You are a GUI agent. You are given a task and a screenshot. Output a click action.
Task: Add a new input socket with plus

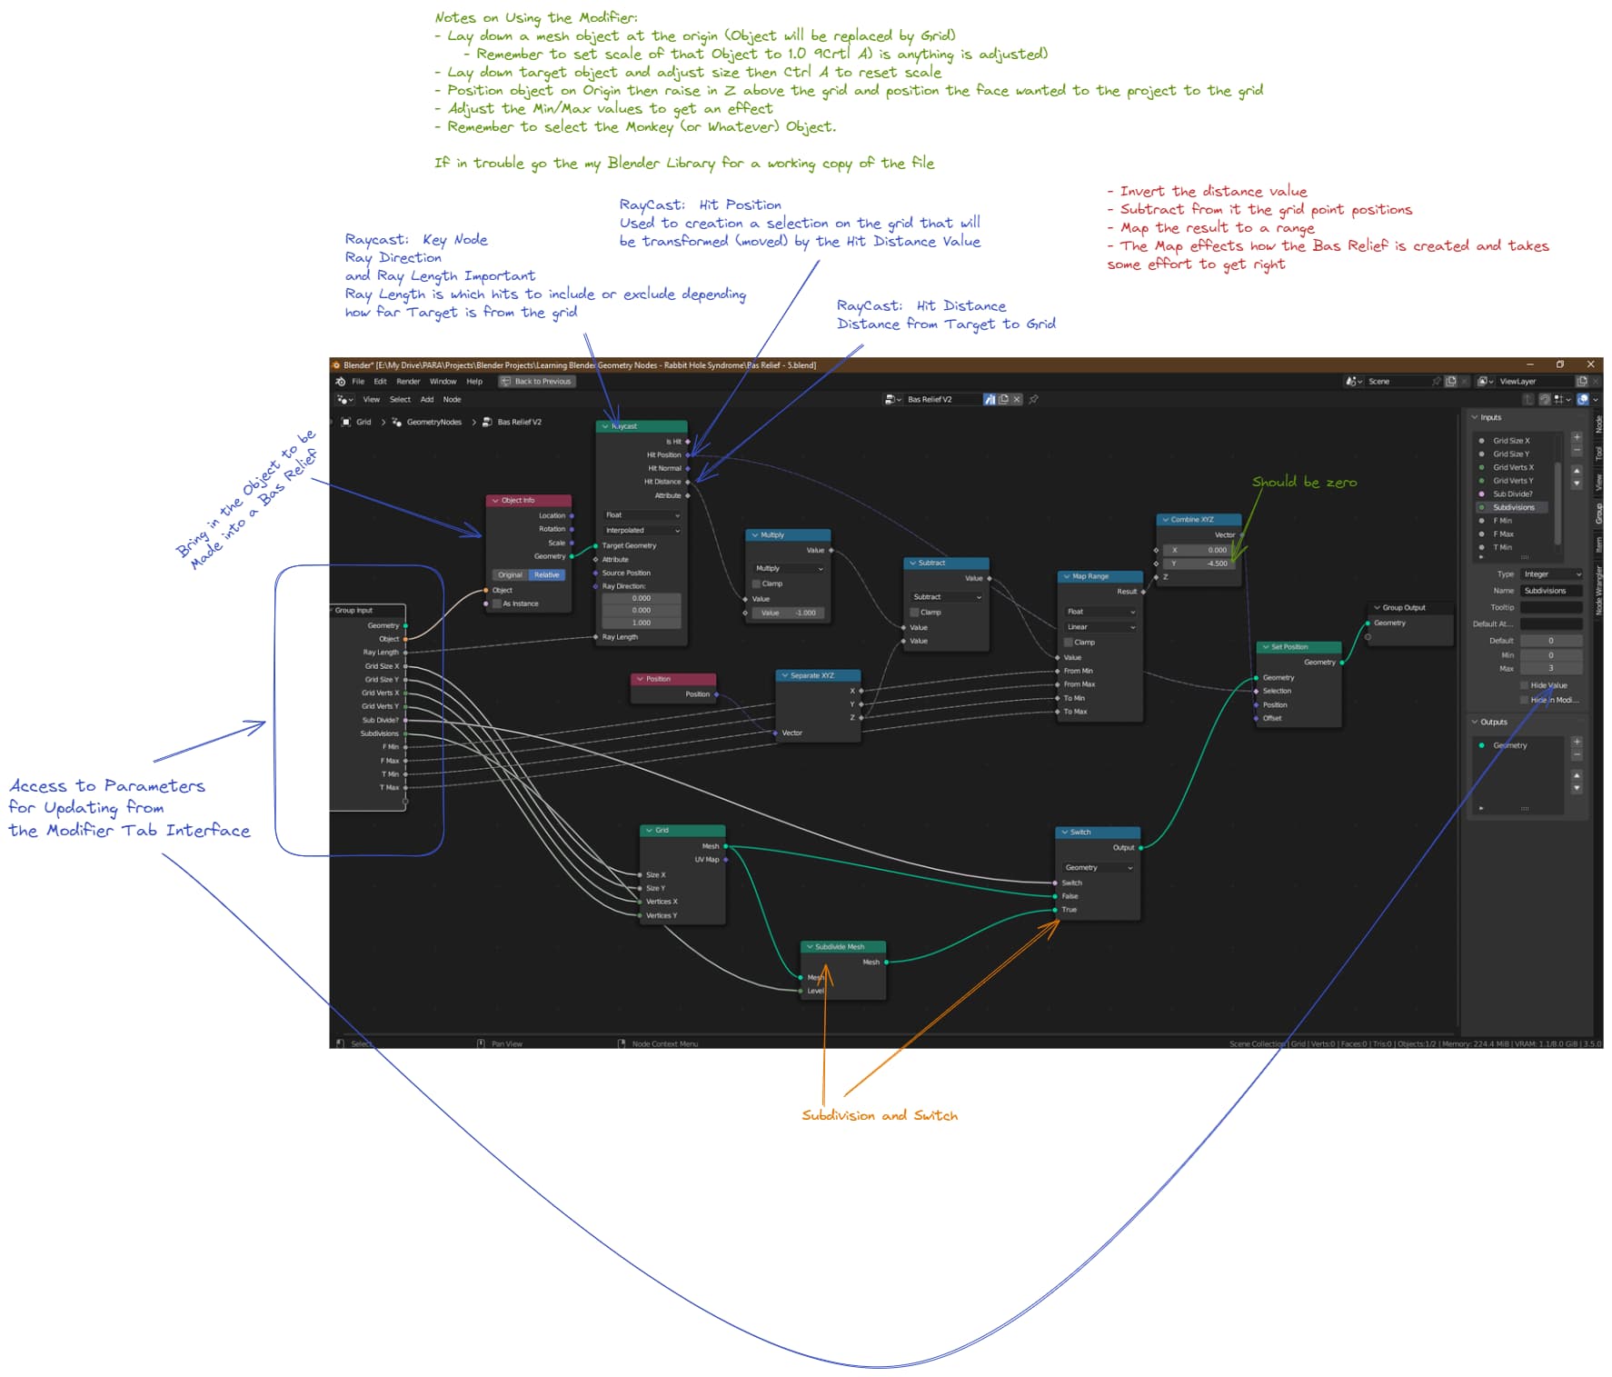(1577, 437)
